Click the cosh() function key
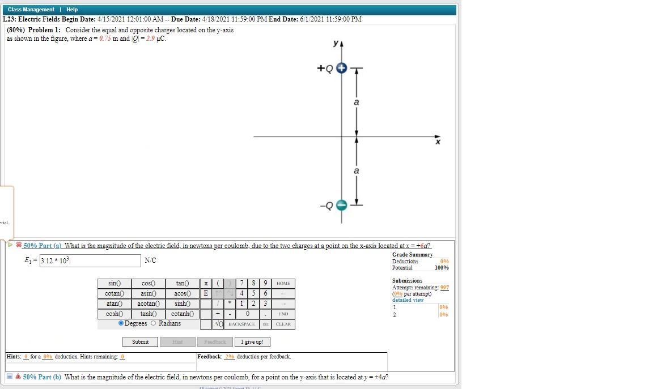Screen dimensions: 653x389 coord(113,313)
